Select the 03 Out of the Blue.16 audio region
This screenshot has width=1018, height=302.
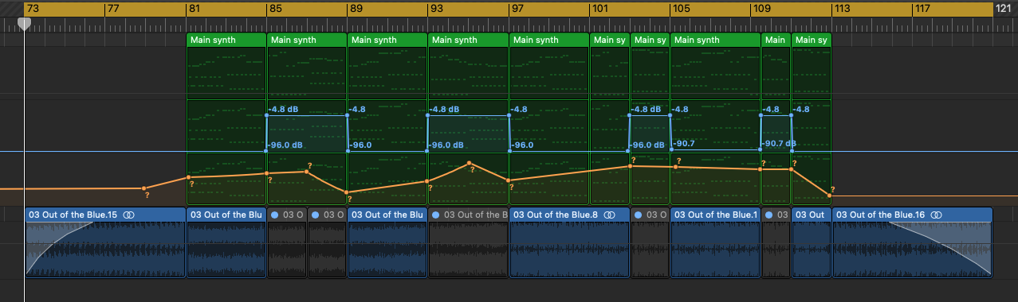point(913,243)
